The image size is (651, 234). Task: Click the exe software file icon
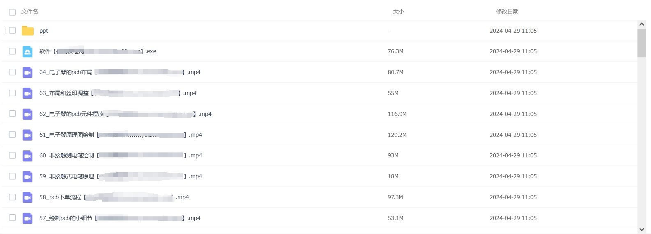28,51
